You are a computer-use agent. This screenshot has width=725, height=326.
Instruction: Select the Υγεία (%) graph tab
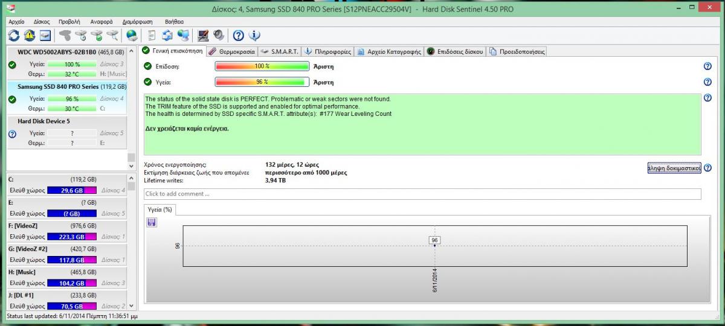click(160, 209)
